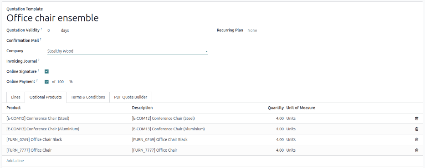Image resolution: width=425 pixels, height=168 pixels.
Task: Remove the FURN_7777 Office Chair line
Action: pyautogui.click(x=416, y=150)
